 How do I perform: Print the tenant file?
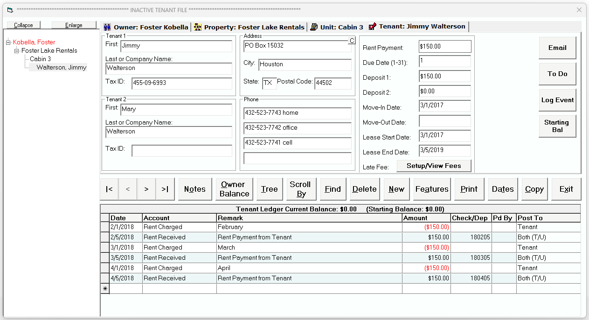coord(469,189)
